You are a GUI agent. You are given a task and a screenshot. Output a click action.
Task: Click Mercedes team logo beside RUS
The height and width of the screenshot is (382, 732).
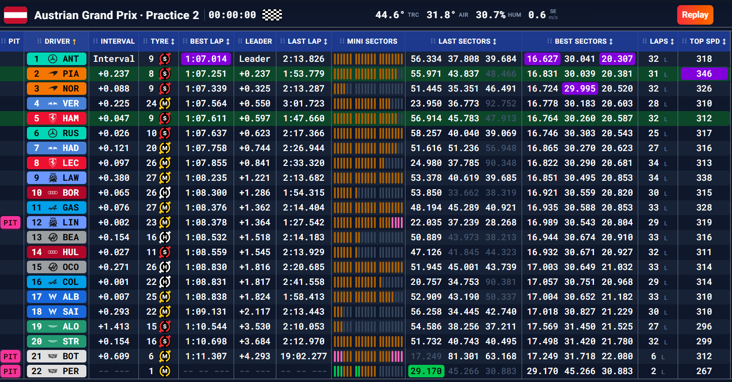tap(53, 133)
